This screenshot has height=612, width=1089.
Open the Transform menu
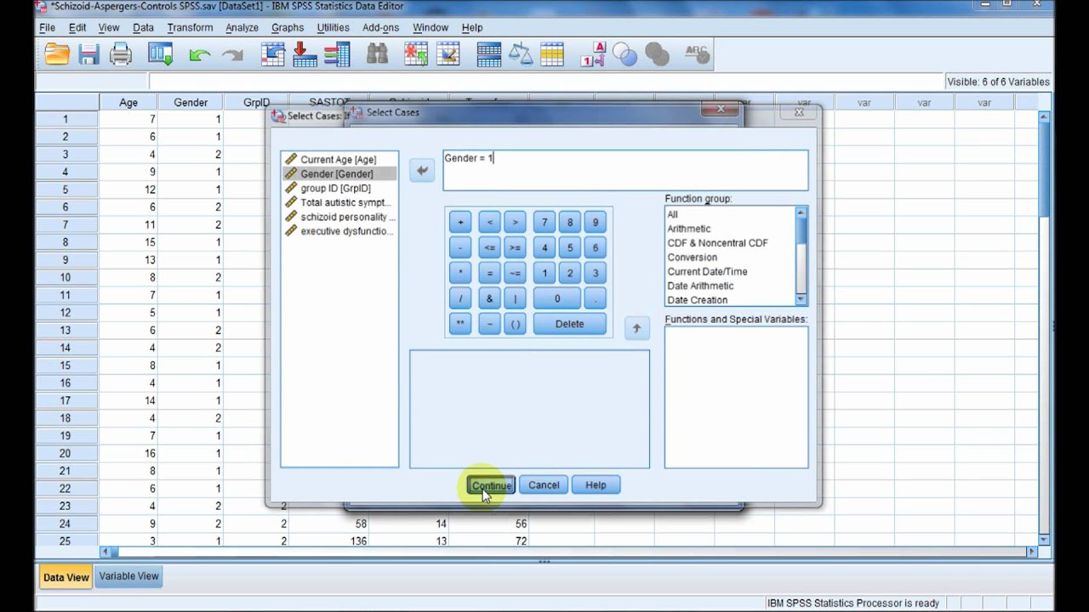tap(190, 28)
